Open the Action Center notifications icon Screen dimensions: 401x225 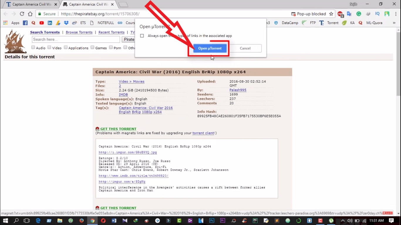391,221
